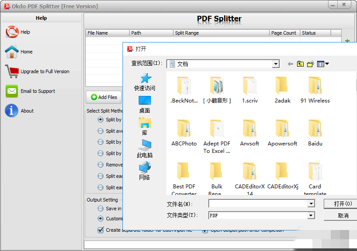Select 快速访问 quick access shortcut
This screenshot has height=251, width=357.
[x=144, y=82]
